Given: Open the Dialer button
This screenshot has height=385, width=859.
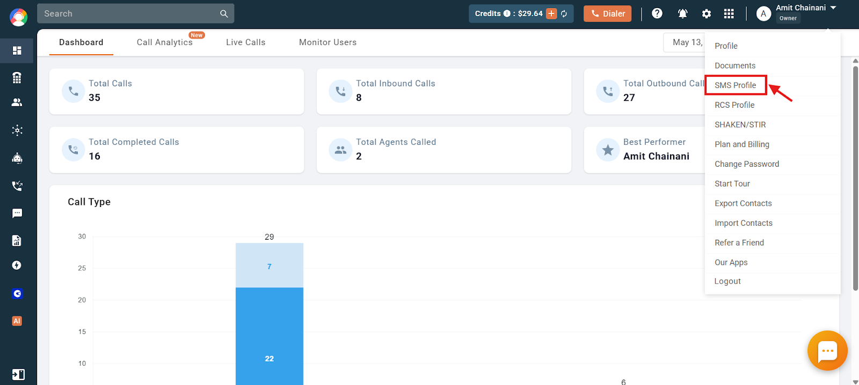Looking at the screenshot, I should [x=607, y=14].
